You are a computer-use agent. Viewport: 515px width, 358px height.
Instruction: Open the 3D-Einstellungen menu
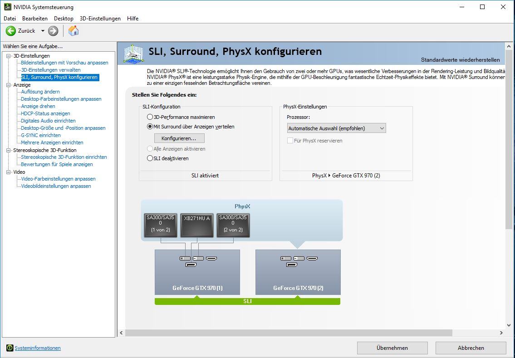tap(100, 19)
